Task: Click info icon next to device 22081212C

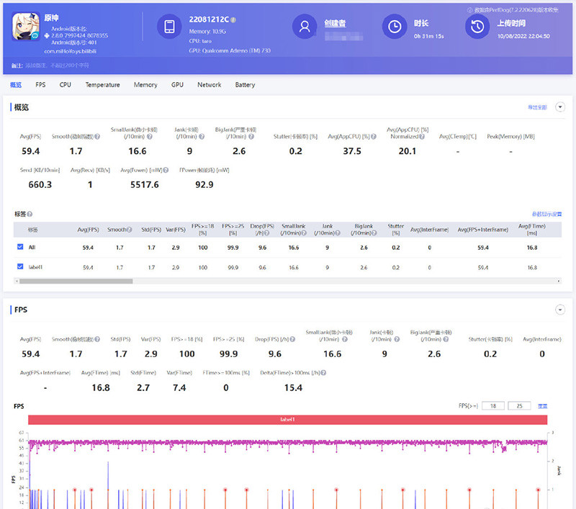Action: click(233, 19)
